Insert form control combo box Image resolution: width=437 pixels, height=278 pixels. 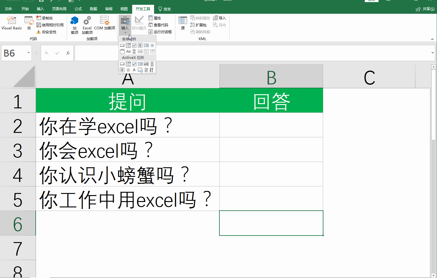click(x=128, y=45)
